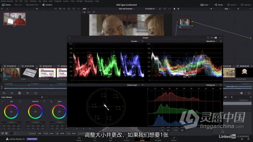Expand the Clips dropdown arrow

point(210,5)
